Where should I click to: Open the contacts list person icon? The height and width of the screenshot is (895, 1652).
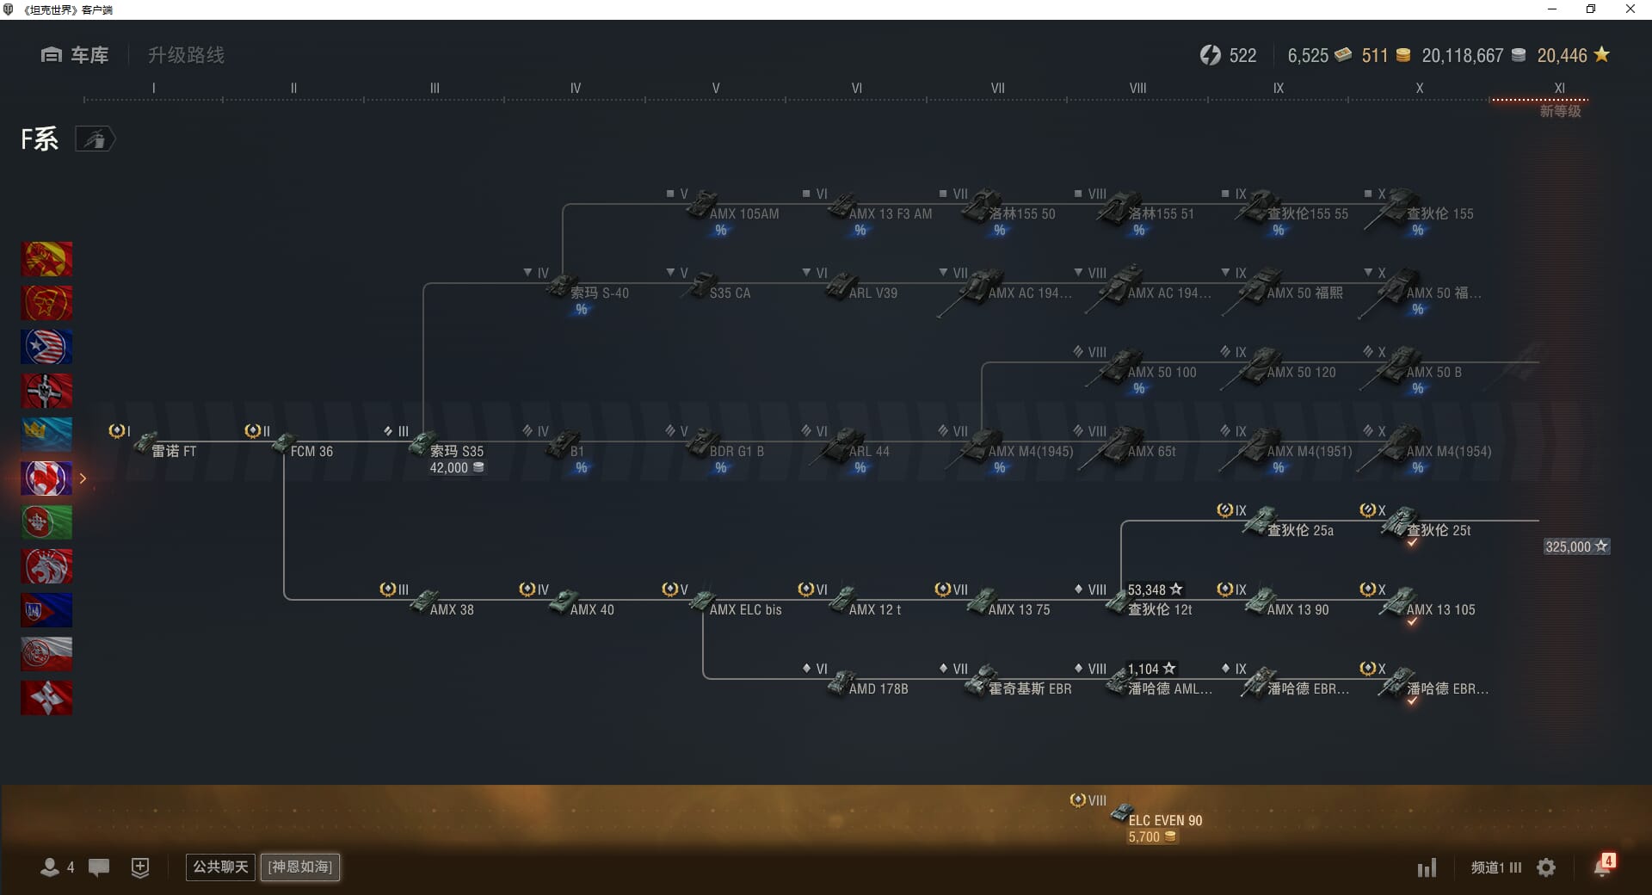(x=50, y=867)
